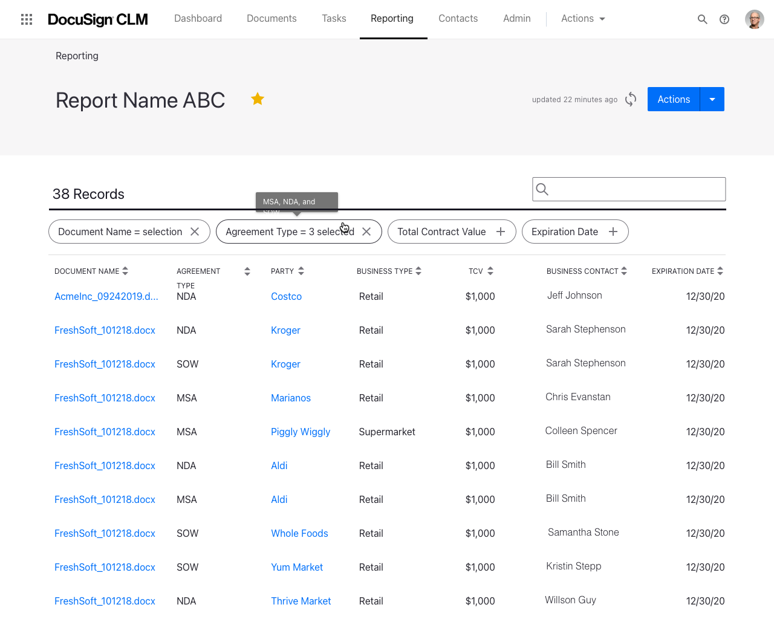Open FreshSoft document in Colleen Spencer row
This screenshot has width=774, height=619.
click(105, 432)
